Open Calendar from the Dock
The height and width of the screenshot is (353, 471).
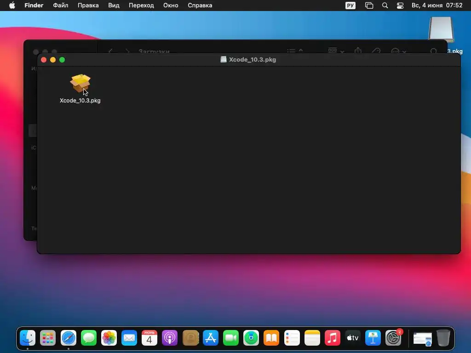coord(149,338)
